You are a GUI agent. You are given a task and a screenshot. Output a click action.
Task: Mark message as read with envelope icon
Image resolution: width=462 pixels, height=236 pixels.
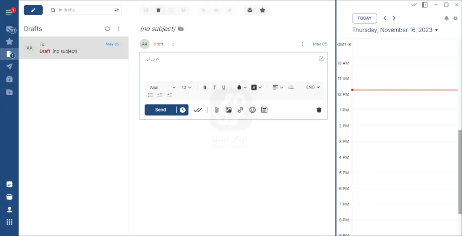250,10
